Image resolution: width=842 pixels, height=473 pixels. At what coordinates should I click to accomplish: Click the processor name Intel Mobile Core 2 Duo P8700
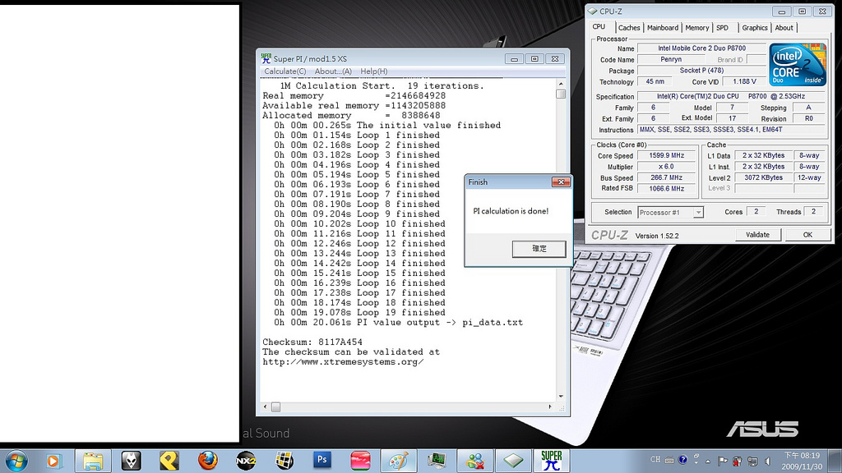click(702, 48)
